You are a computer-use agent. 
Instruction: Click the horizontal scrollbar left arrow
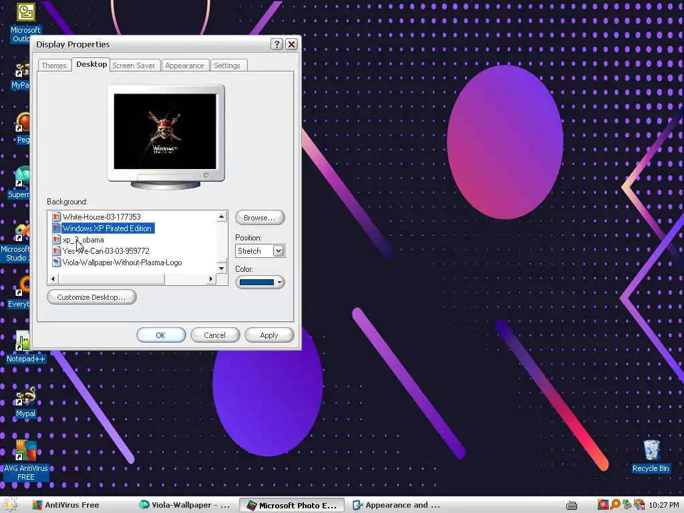[53, 279]
